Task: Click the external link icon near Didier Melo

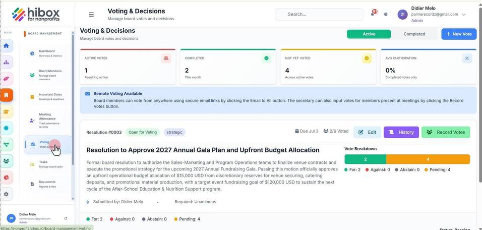Action: 66,218
